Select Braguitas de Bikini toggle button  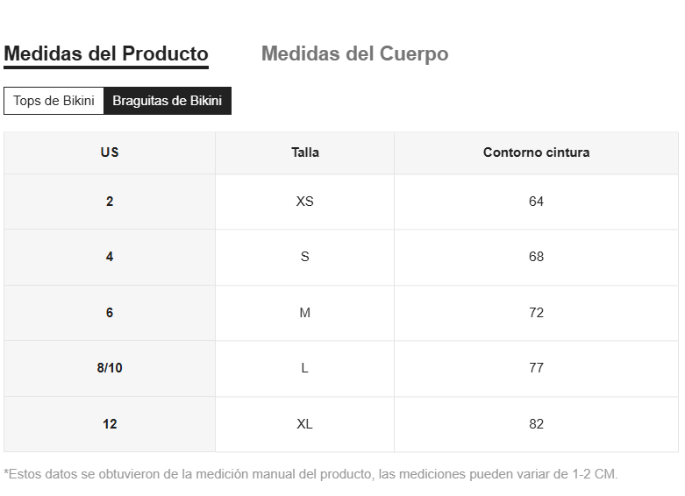pos(167,101)
